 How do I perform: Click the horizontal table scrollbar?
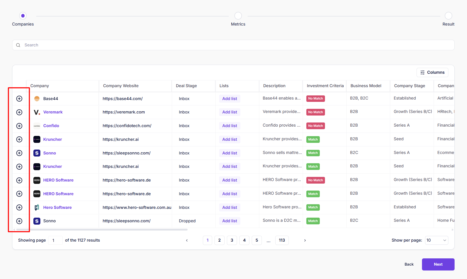tap(102, 229)
